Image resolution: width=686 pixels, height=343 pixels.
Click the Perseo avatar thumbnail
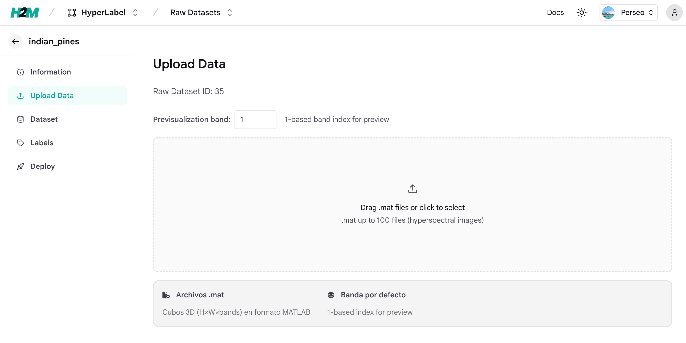pos(608,13)
